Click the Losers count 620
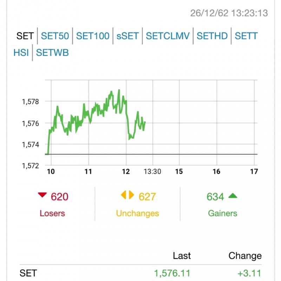 pos(59,197)
